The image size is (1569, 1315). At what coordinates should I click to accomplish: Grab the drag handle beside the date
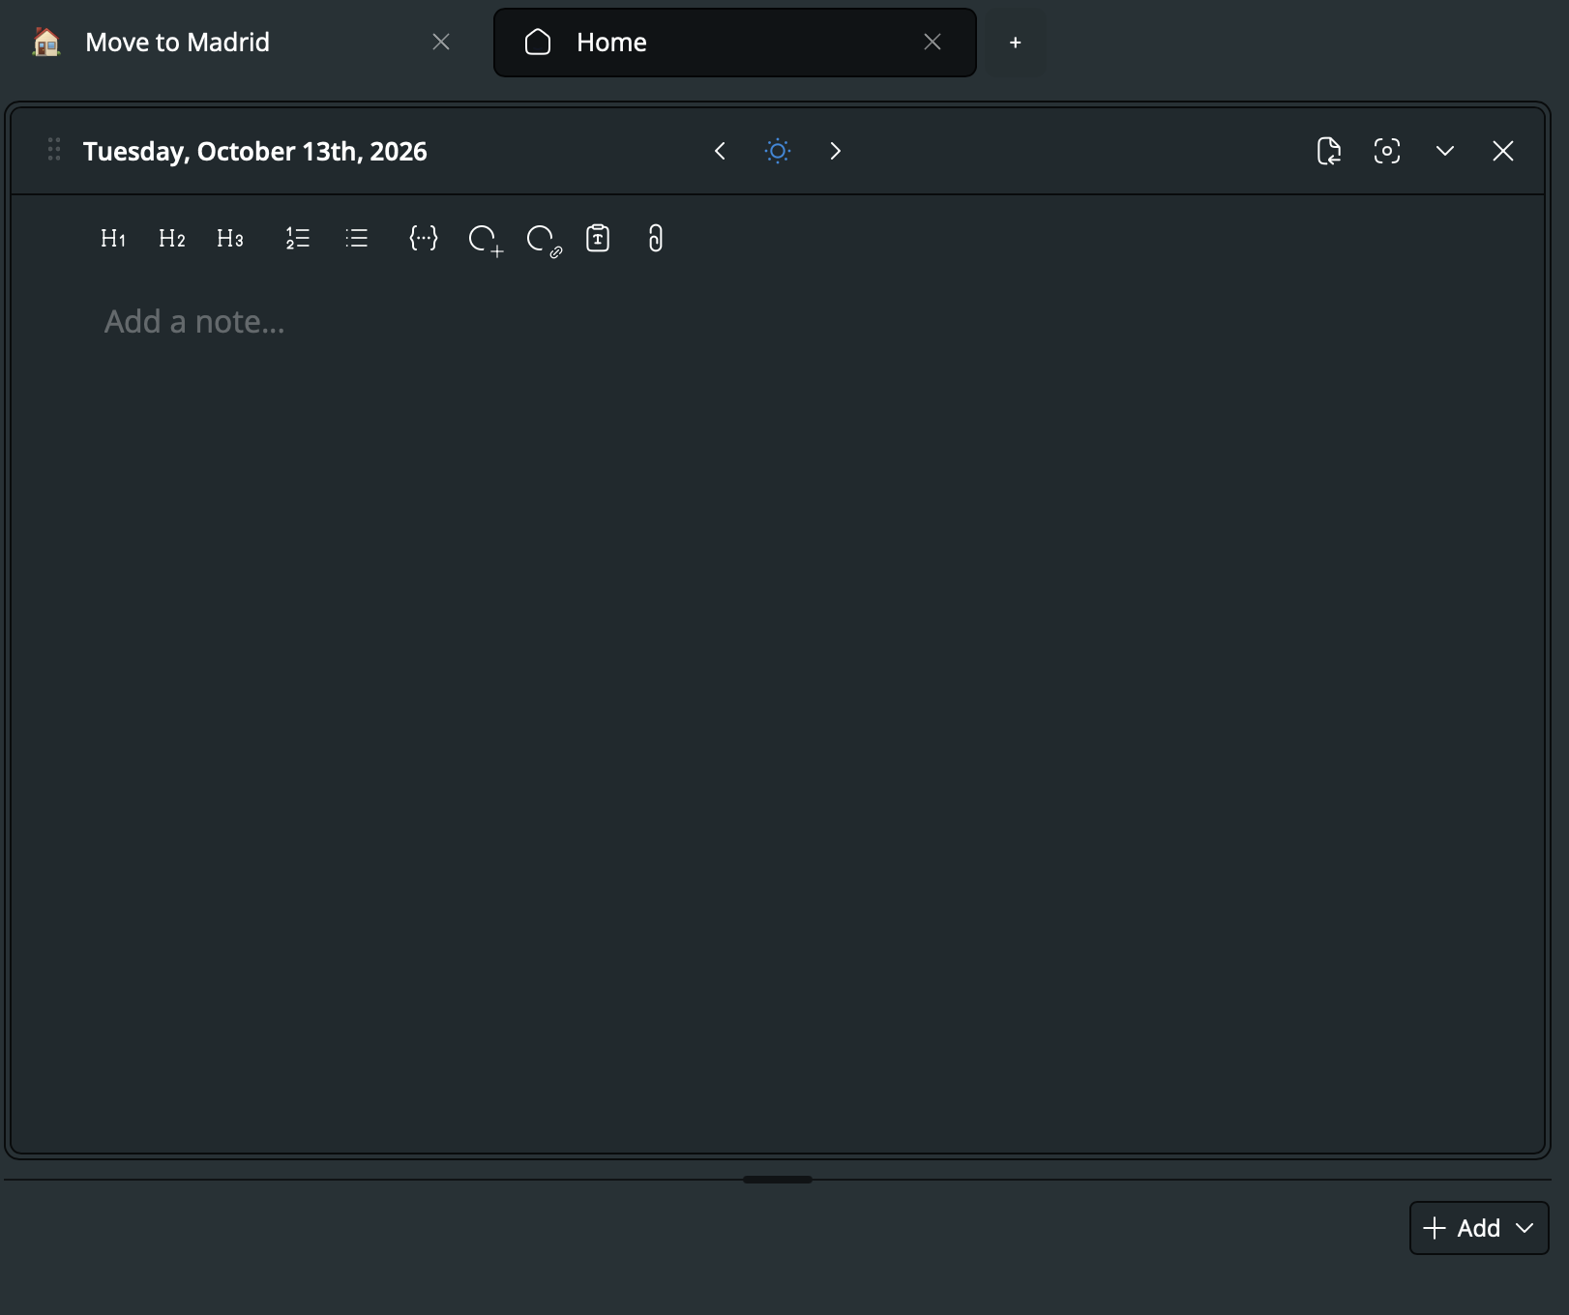54,149
